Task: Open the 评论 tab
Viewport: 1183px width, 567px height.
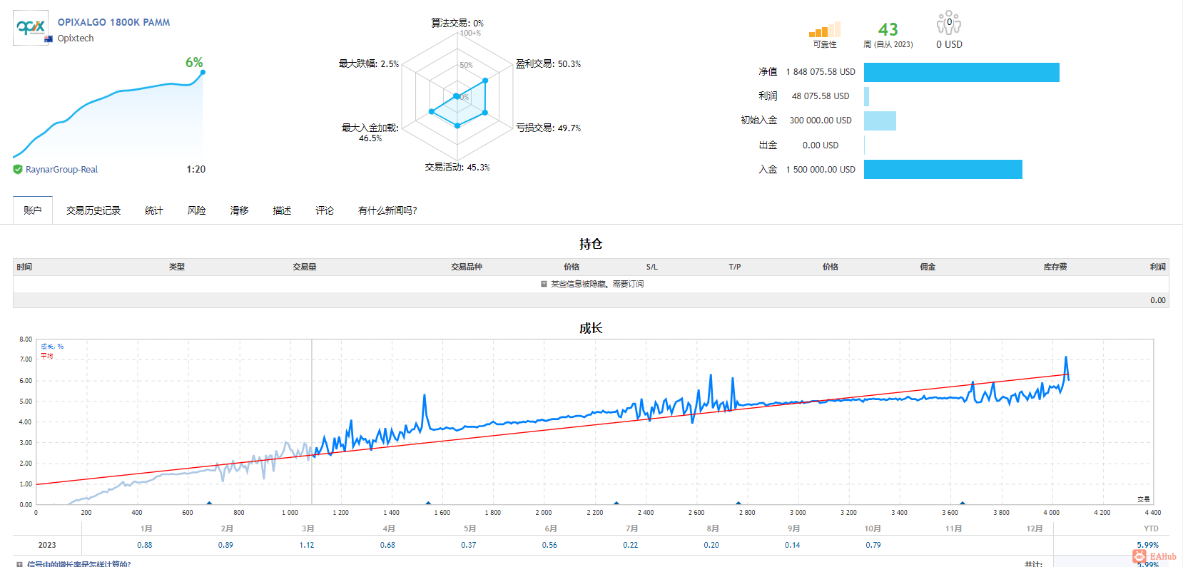Action: 325,210
